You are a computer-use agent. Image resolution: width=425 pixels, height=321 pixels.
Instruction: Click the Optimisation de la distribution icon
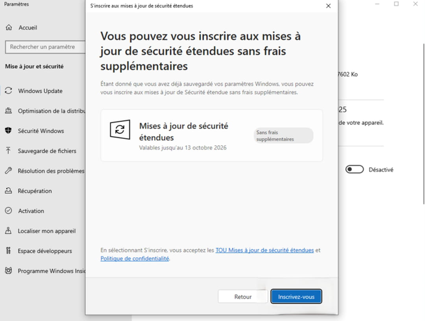8,111
